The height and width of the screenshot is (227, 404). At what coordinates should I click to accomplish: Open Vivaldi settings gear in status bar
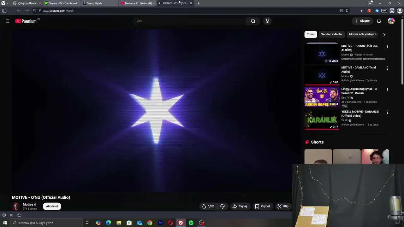coord(4,215)
